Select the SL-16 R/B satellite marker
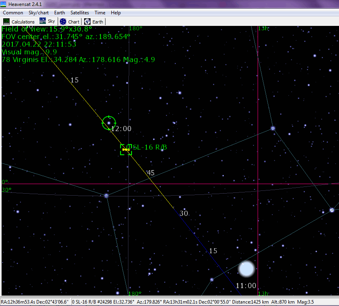This screenshot has width=339, height=306. coord(126,149)
